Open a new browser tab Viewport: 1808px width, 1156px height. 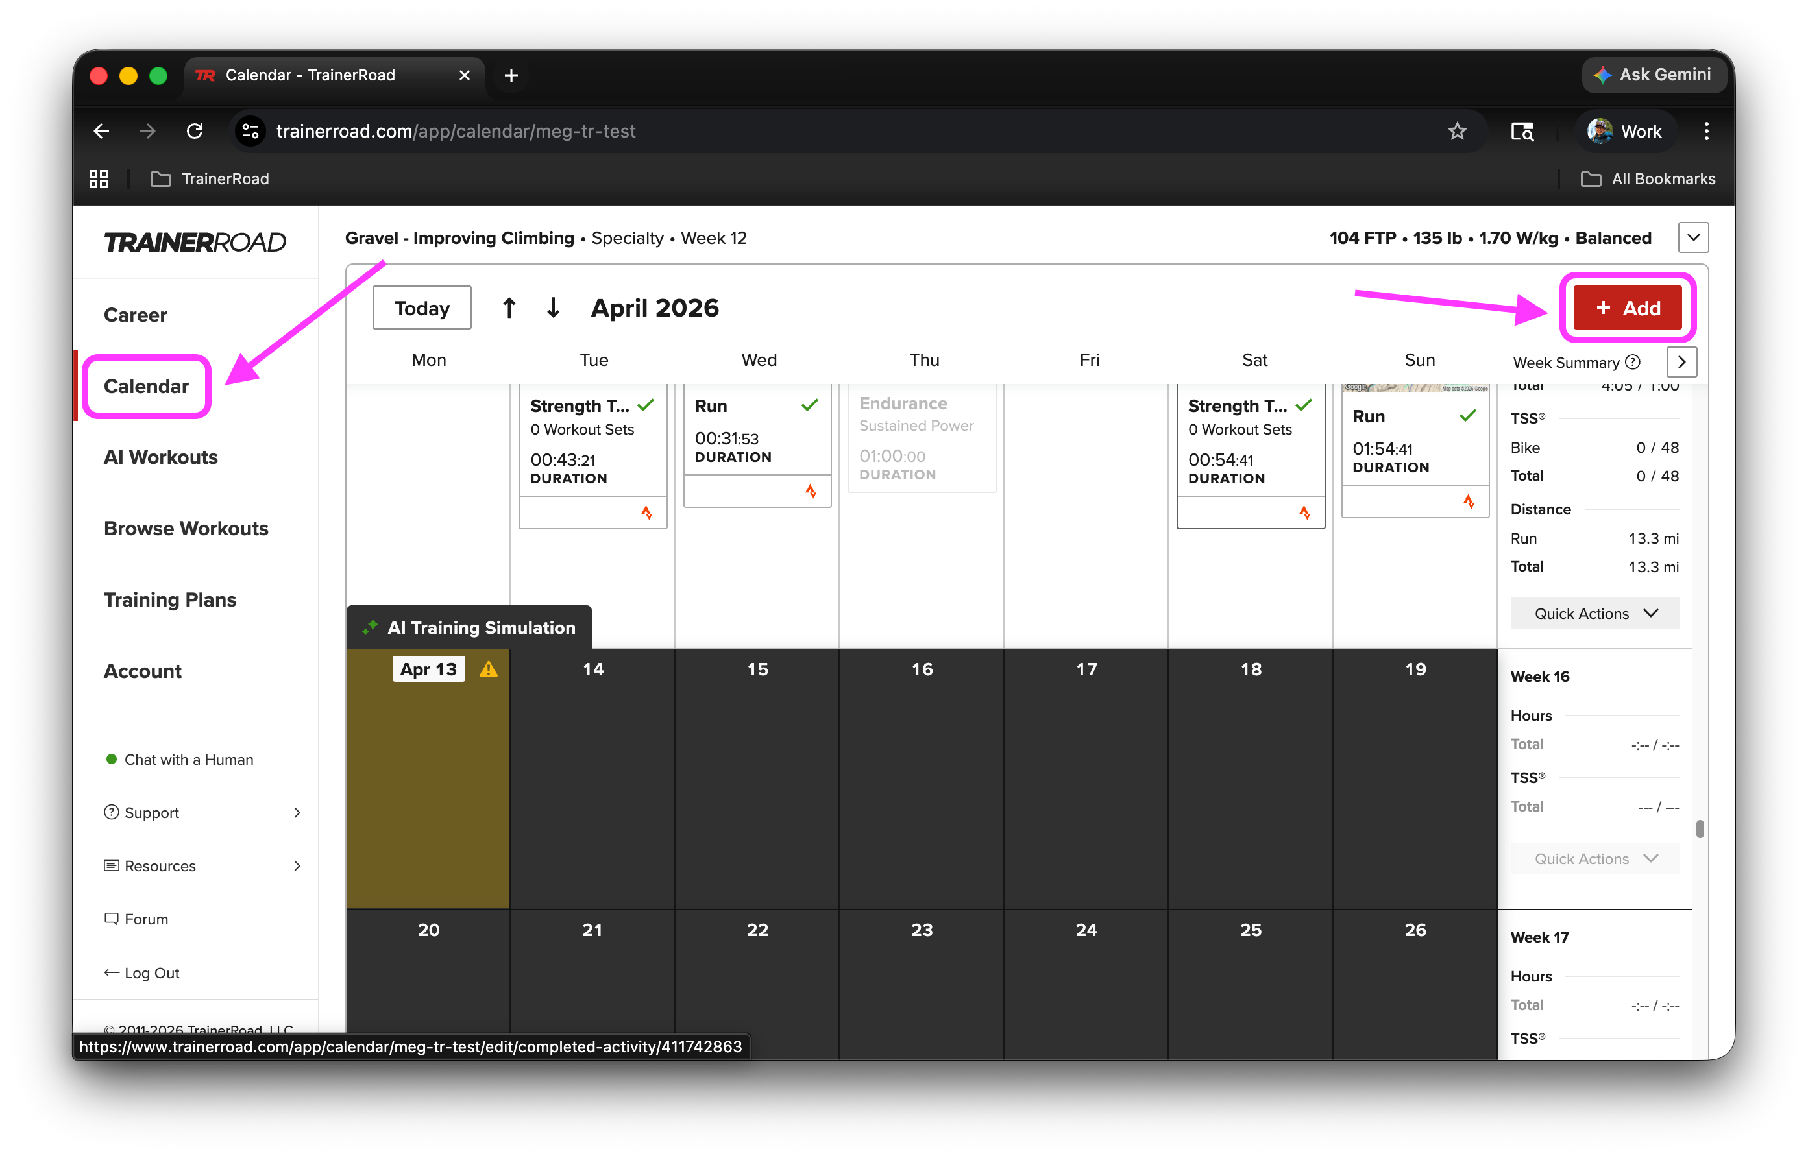511,75
